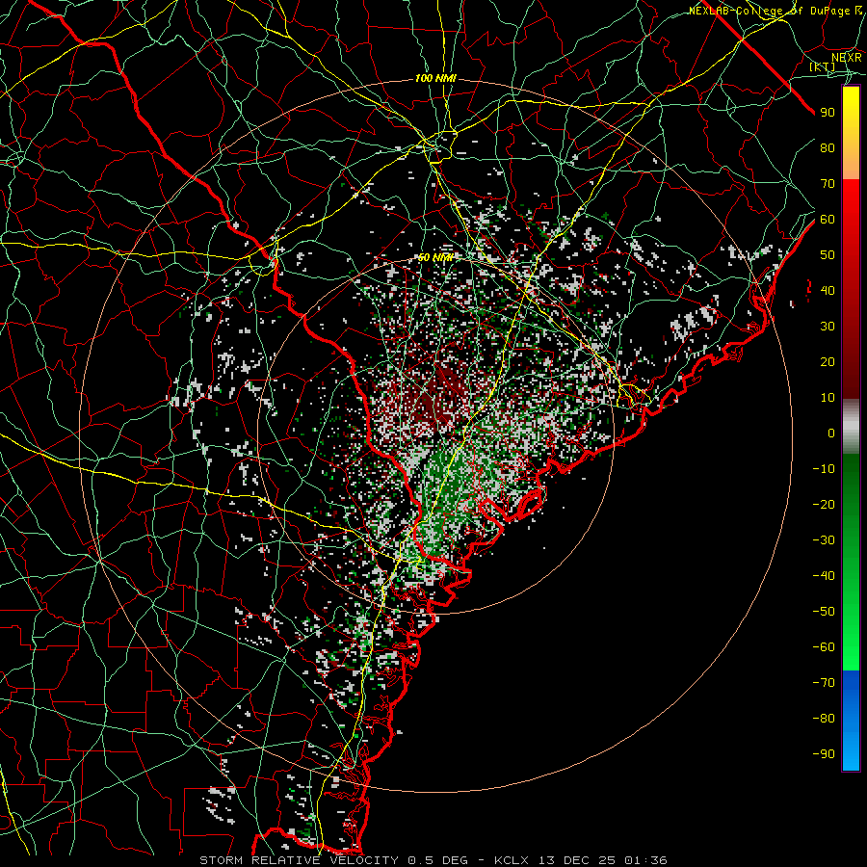
Task: Click the -60 tick label
Action: 824,647
